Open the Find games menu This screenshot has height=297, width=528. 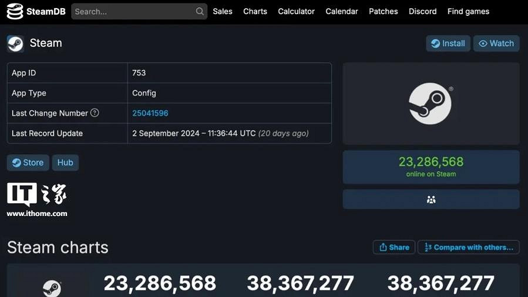pyautogui.click(x=468, y=11)
